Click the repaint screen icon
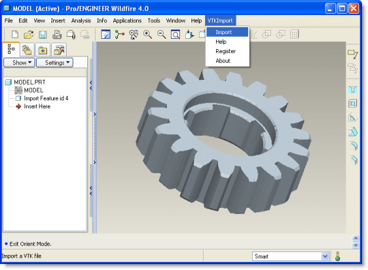368x270 pixels. pos(106,35)
